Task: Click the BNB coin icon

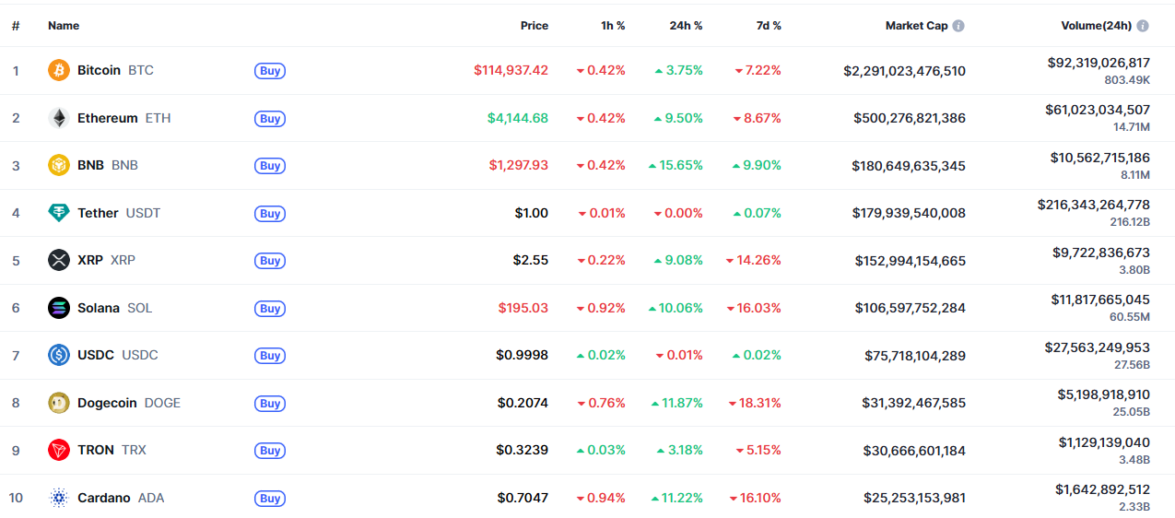Action: coord(59,165)
